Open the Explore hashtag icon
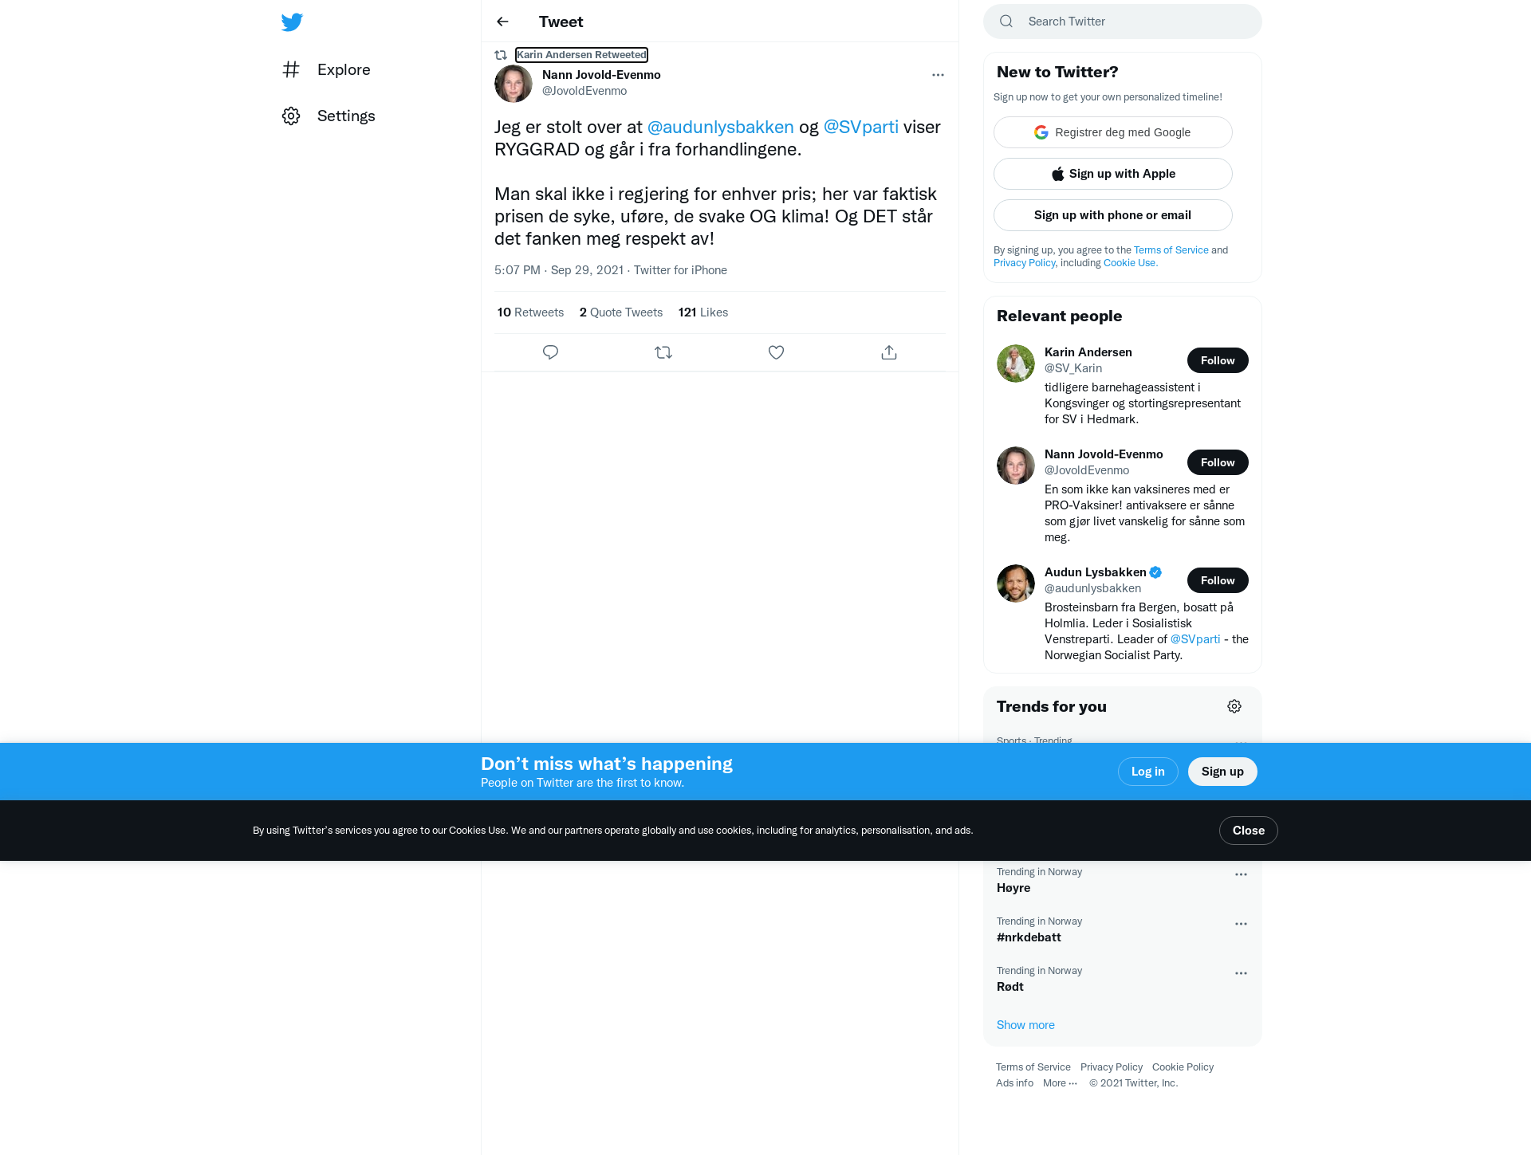This screenshot has height=1155, width=1531. (x=291, y=69)
